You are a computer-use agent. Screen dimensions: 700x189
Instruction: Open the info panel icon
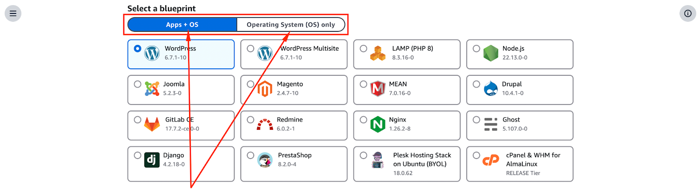tap(688, 13)
